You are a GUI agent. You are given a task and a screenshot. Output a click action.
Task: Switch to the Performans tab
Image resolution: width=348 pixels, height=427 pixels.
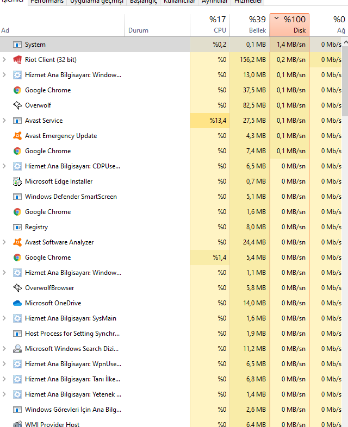click(x=46, y=2)
